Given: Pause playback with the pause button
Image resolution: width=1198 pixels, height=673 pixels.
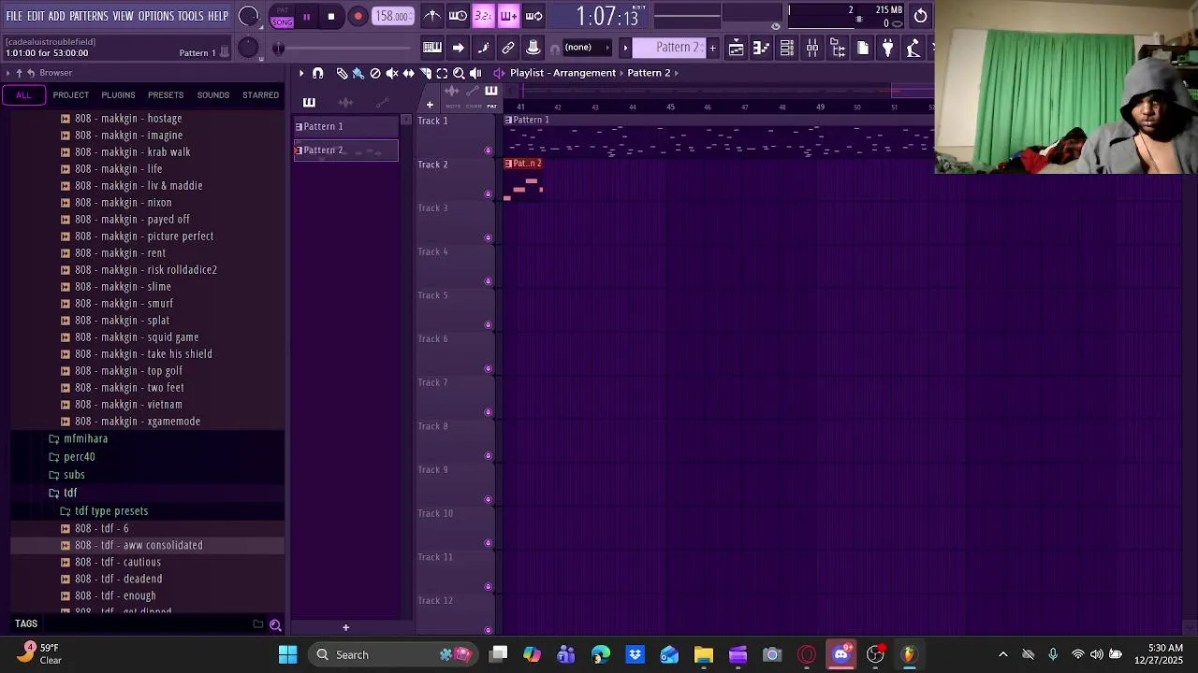Looking at the screenshot, I should tap(306, 16).
